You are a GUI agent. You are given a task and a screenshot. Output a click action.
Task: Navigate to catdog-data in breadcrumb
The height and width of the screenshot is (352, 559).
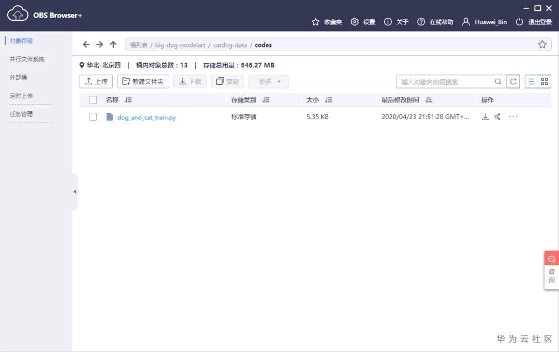[x=230, y=45]
